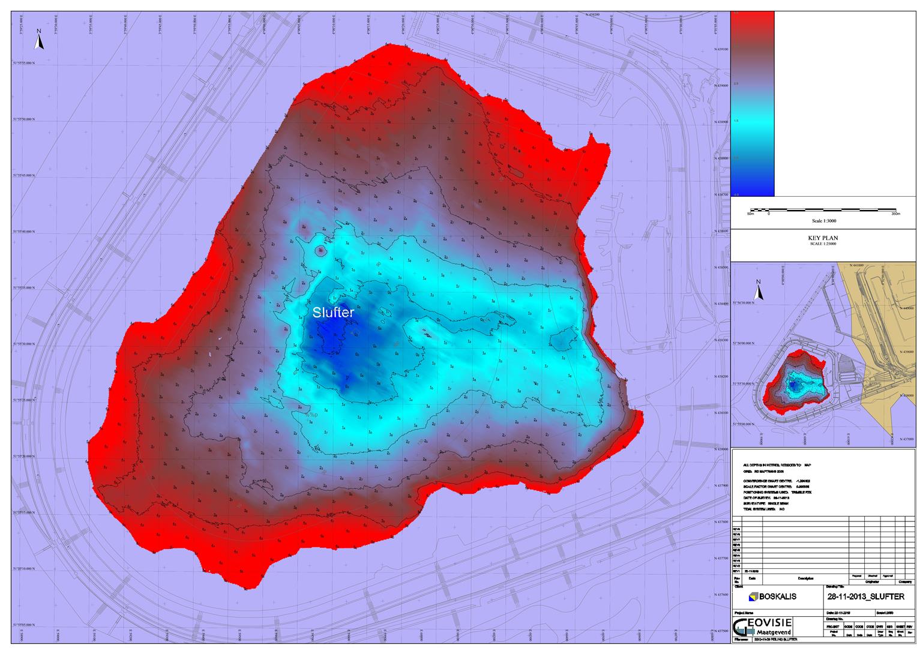Click the KEY PLAN heading text
Screen dimensions: 917x648
click(x=823, y=238)
